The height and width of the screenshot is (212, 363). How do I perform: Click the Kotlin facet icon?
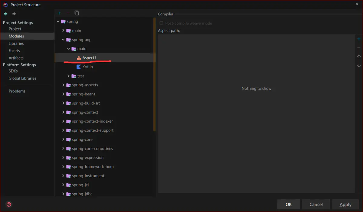[x=79, y=67]
